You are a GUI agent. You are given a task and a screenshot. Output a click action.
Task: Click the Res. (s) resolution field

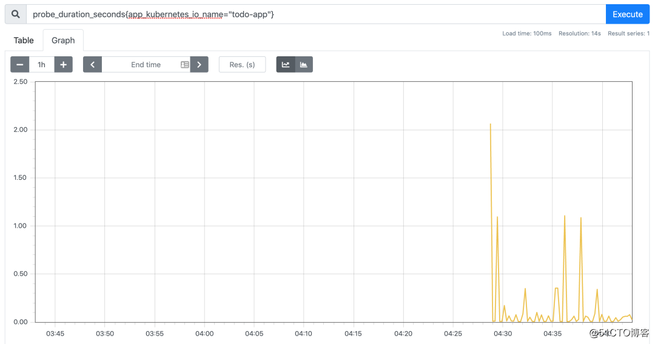tap(242, 65)
